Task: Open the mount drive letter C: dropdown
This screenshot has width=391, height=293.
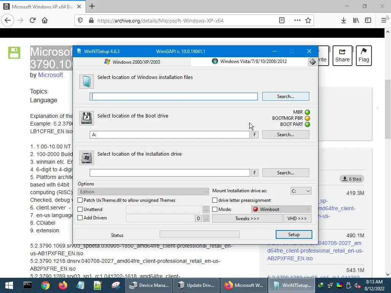Action: point(301,191)
